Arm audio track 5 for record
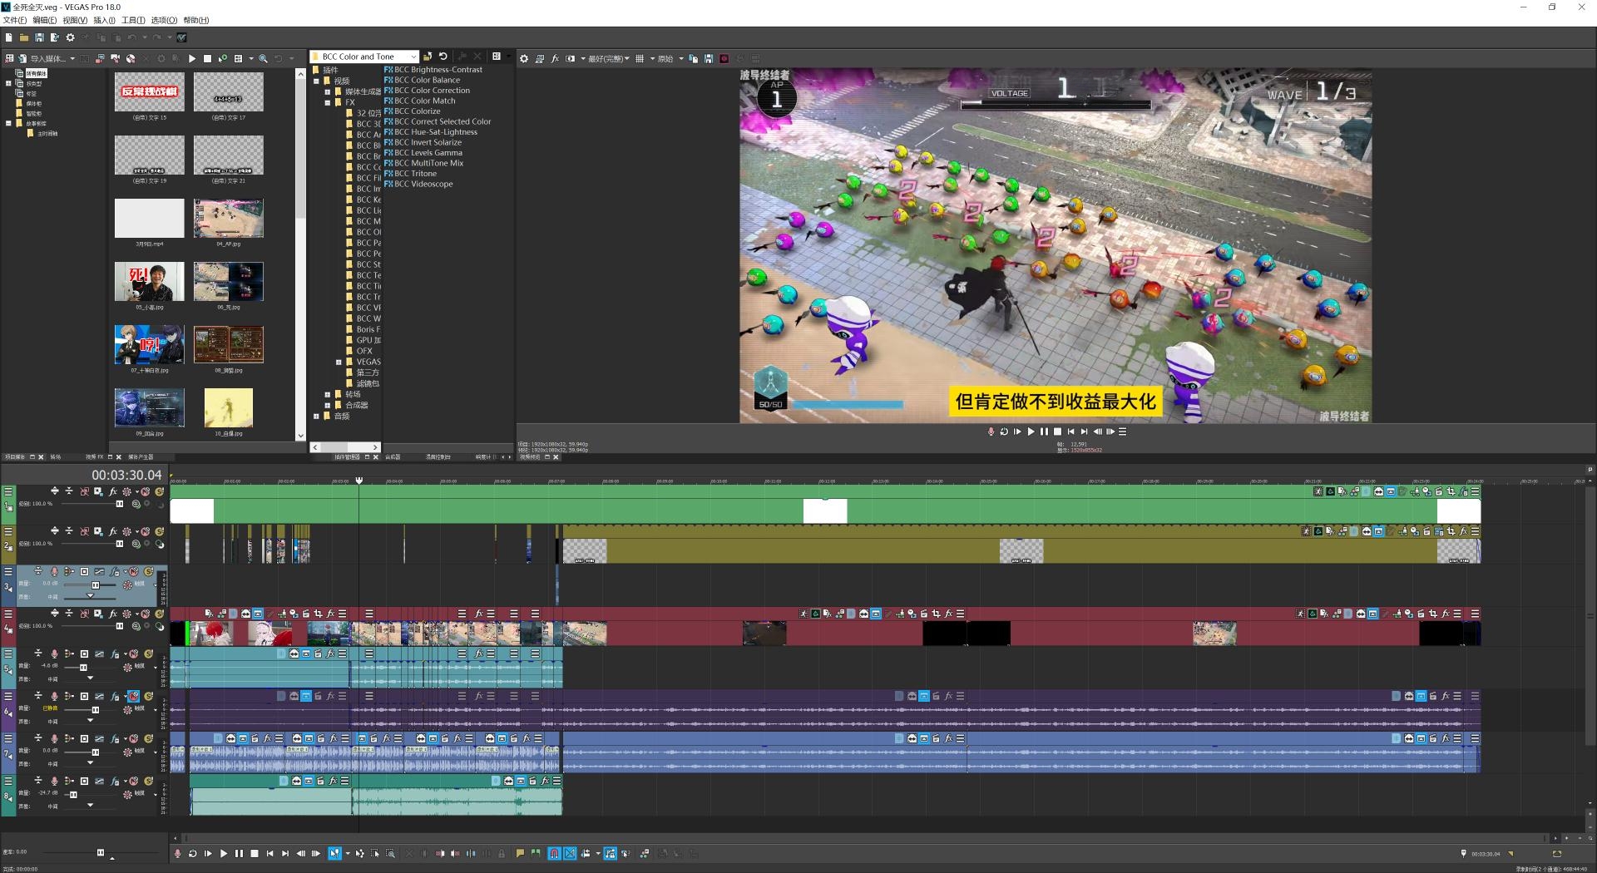The height and width of the screenshot is (873, 1597). tap(54, 654)
